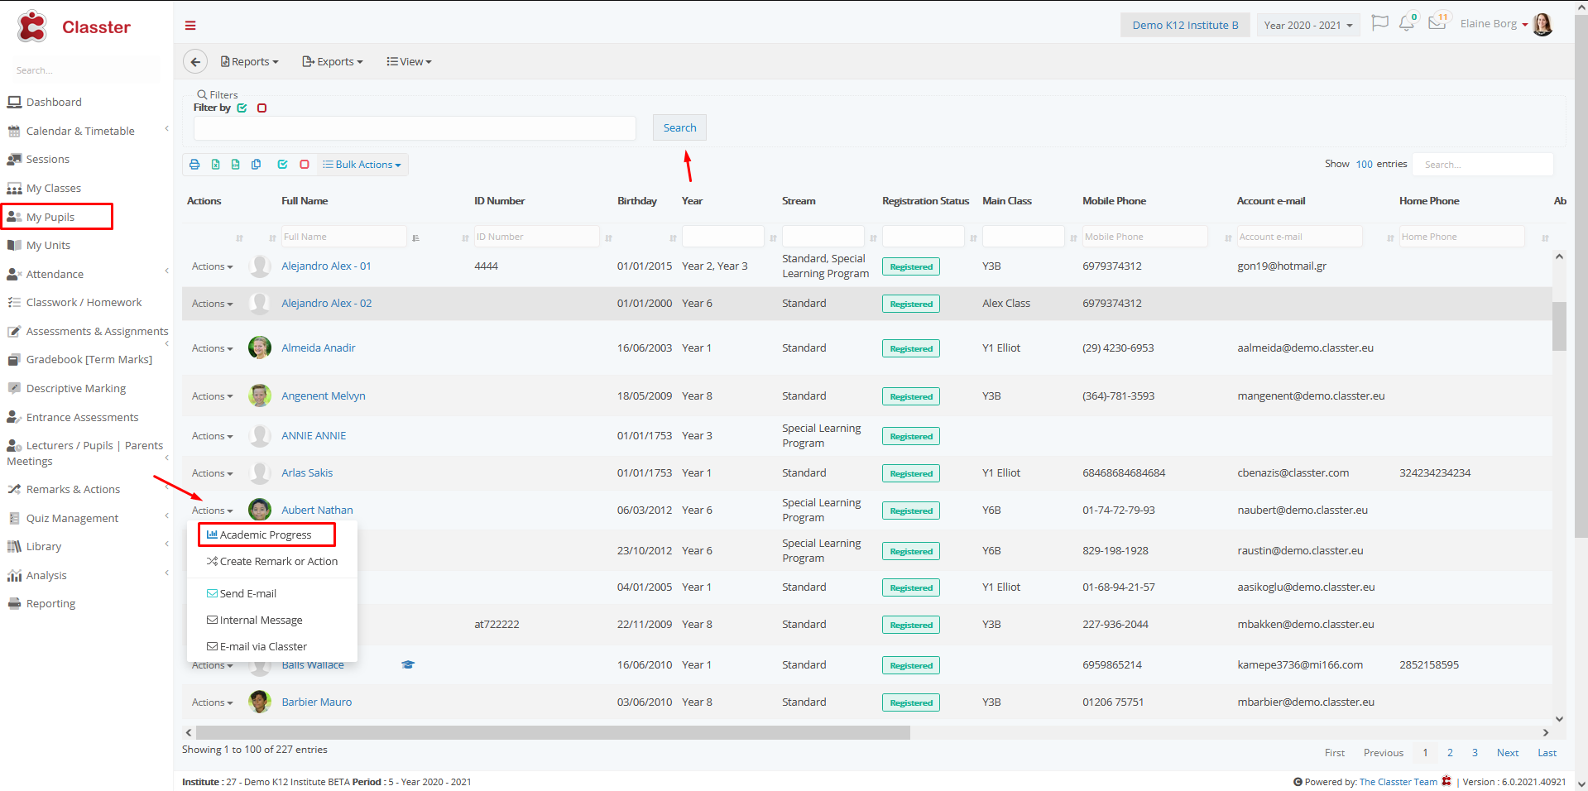Open My Classes in the sidebar
1588x791 pixels.
point(44,188)
